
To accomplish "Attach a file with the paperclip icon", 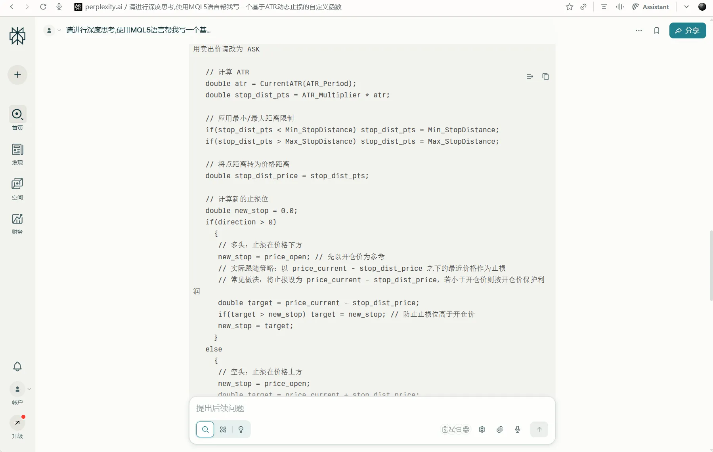I will click(x=500, y=429).
